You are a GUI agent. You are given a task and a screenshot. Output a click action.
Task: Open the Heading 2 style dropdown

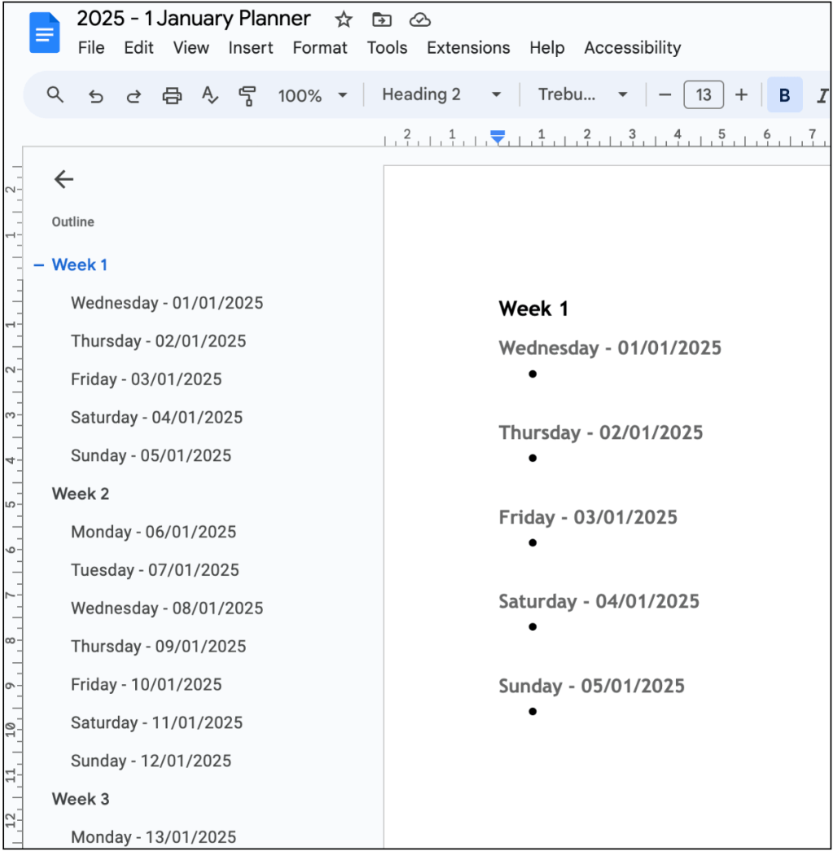point(441,95)
